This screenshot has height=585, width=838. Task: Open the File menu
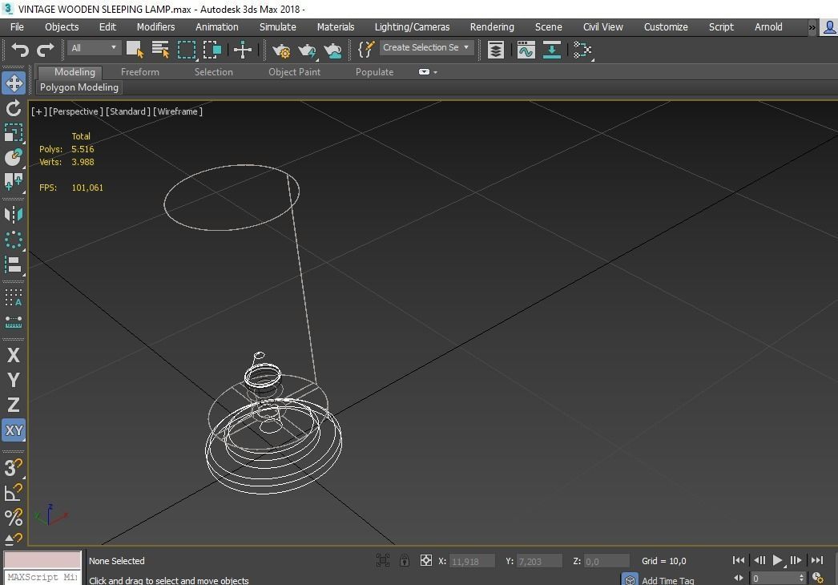click(17, 26)
